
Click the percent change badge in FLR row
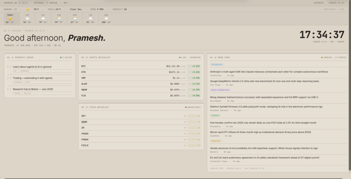pyautogui.click(x=194, y=96)
